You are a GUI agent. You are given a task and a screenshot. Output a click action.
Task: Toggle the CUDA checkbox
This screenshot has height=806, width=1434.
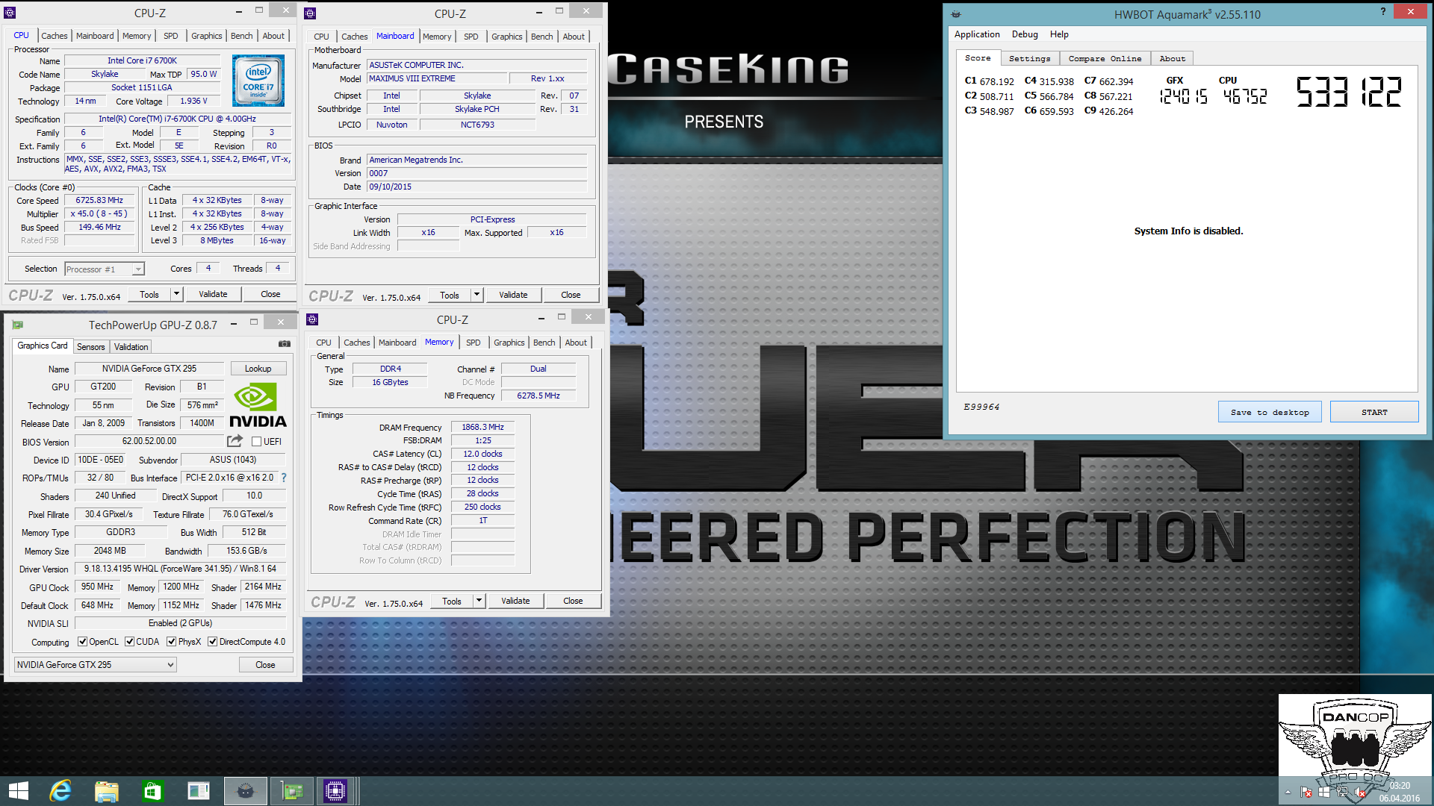pos(129,642)
